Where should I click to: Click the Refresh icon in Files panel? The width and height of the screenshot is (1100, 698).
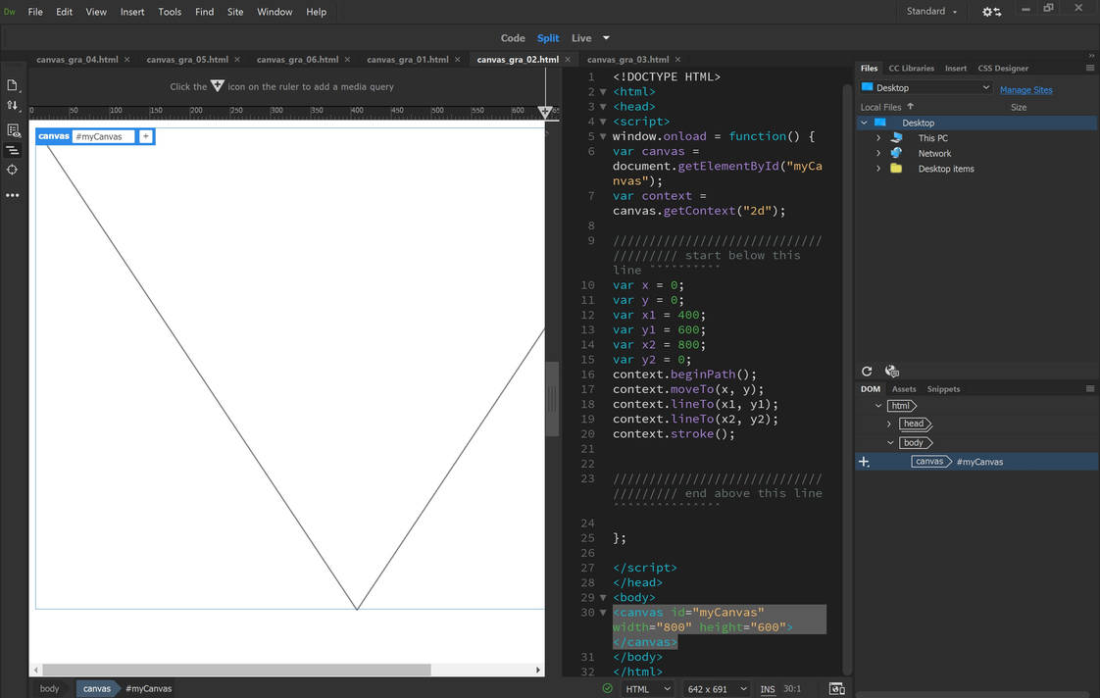[867, 372]
